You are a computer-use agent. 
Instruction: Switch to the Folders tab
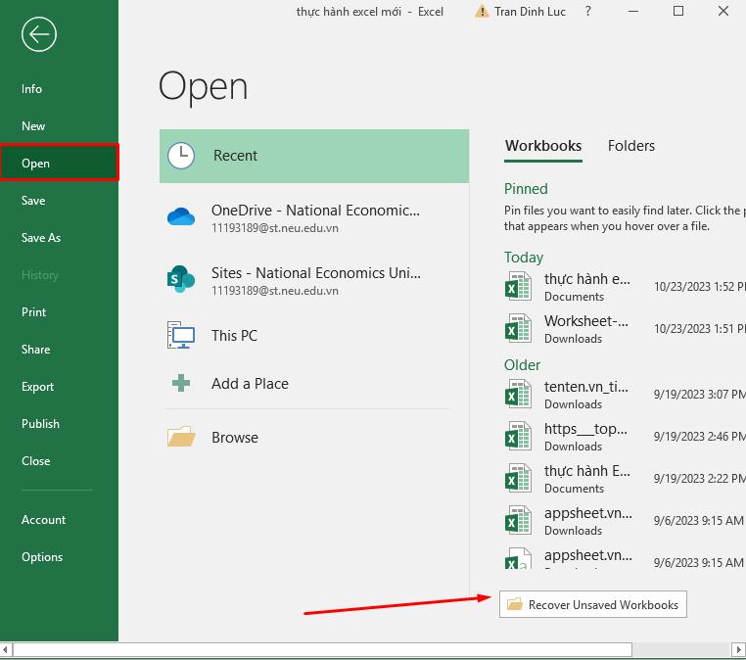[630, 146]
